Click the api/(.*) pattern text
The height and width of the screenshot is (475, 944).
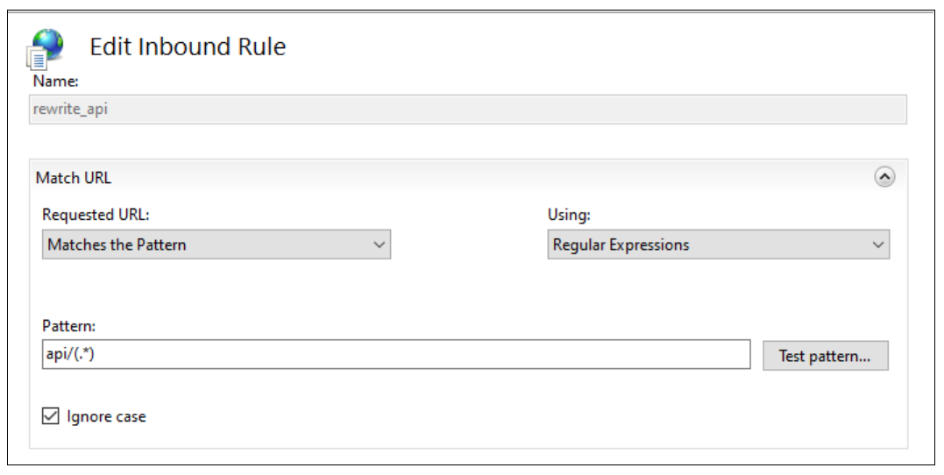[x=70, y=356]
